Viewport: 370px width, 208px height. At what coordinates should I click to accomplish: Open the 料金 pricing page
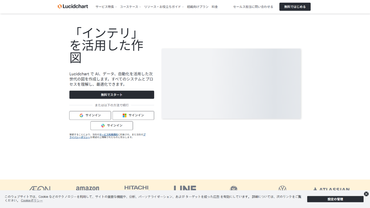(215, 7)
